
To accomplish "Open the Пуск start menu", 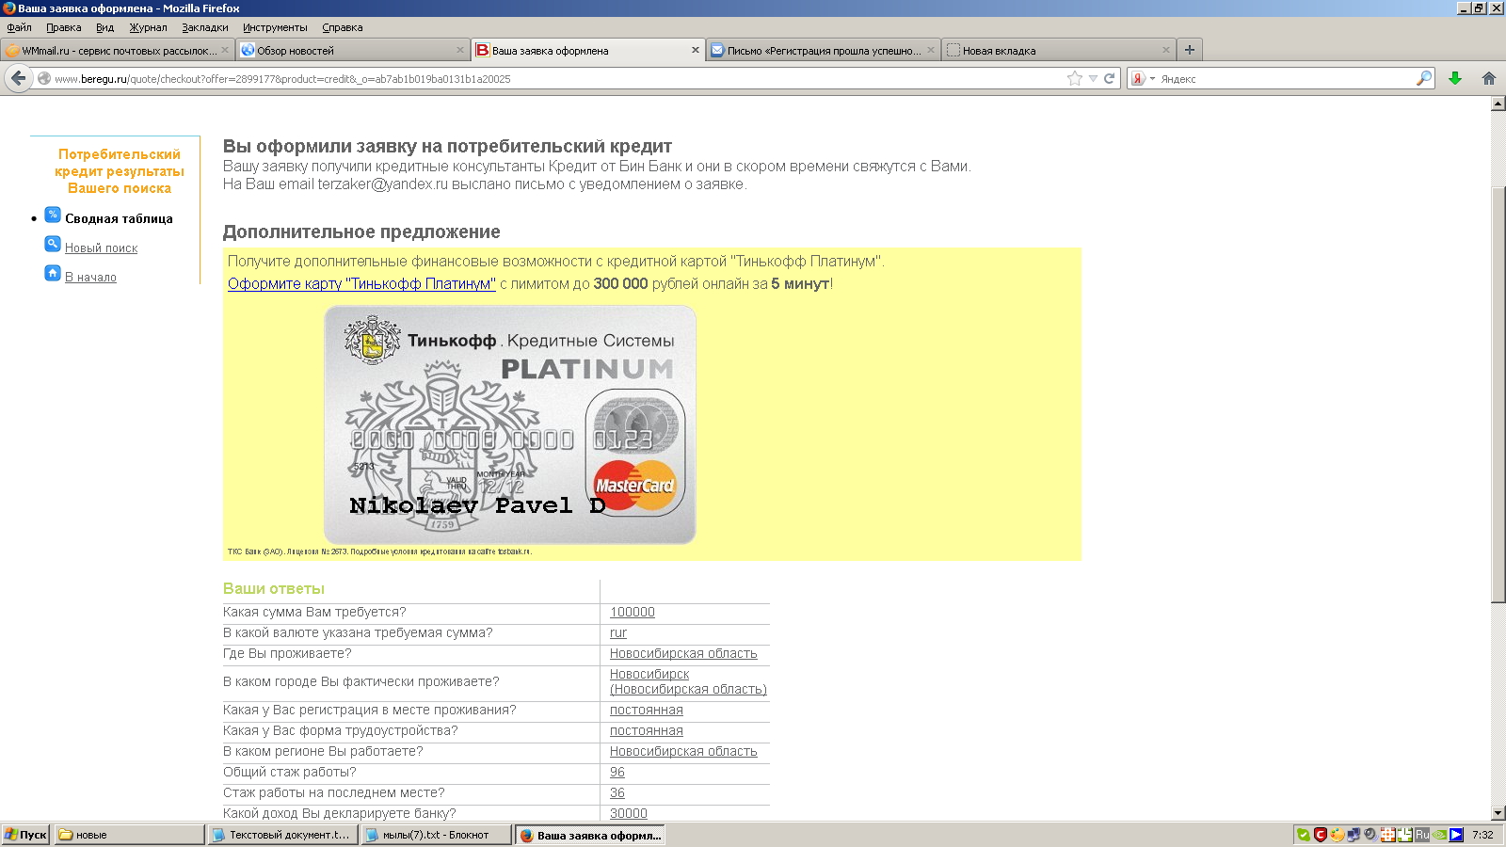I will [25, 835].
